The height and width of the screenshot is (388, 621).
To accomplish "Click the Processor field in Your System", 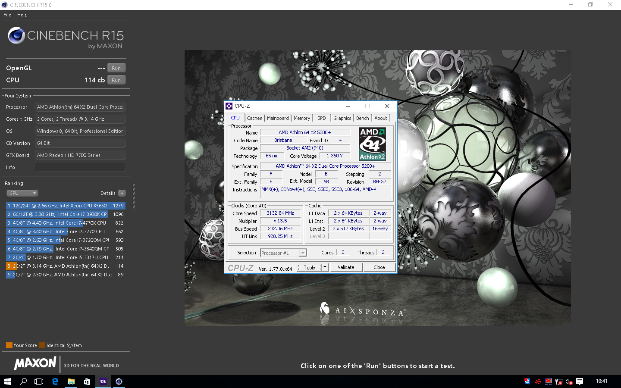I will pos(80,107).
